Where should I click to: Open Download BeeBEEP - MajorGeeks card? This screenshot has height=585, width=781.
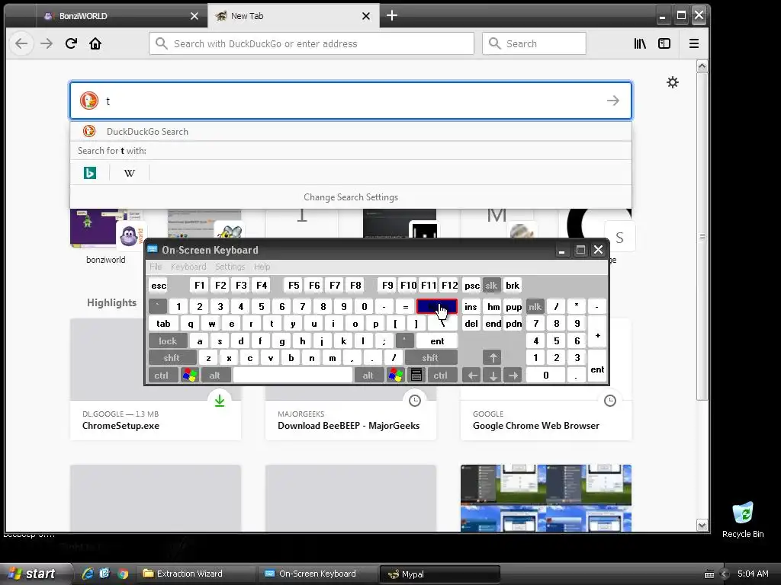click(x=351, y=414)
